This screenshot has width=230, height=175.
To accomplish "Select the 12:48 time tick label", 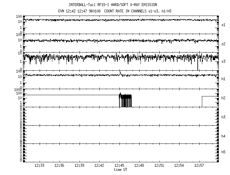I will [x=139, y=166].
